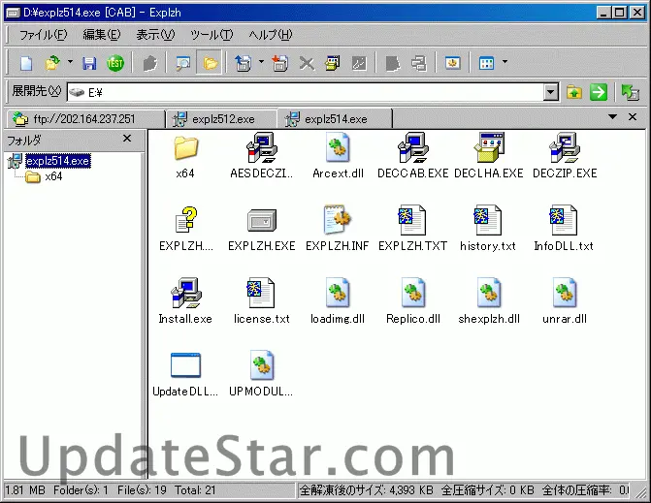651x503 pixels.
Task: Select the history.txt file
Action: click(x=488, y=229)
